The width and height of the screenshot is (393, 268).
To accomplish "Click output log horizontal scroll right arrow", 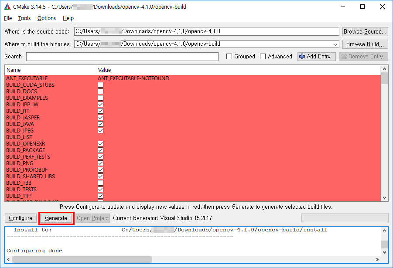I will click(x=377, y=259).
